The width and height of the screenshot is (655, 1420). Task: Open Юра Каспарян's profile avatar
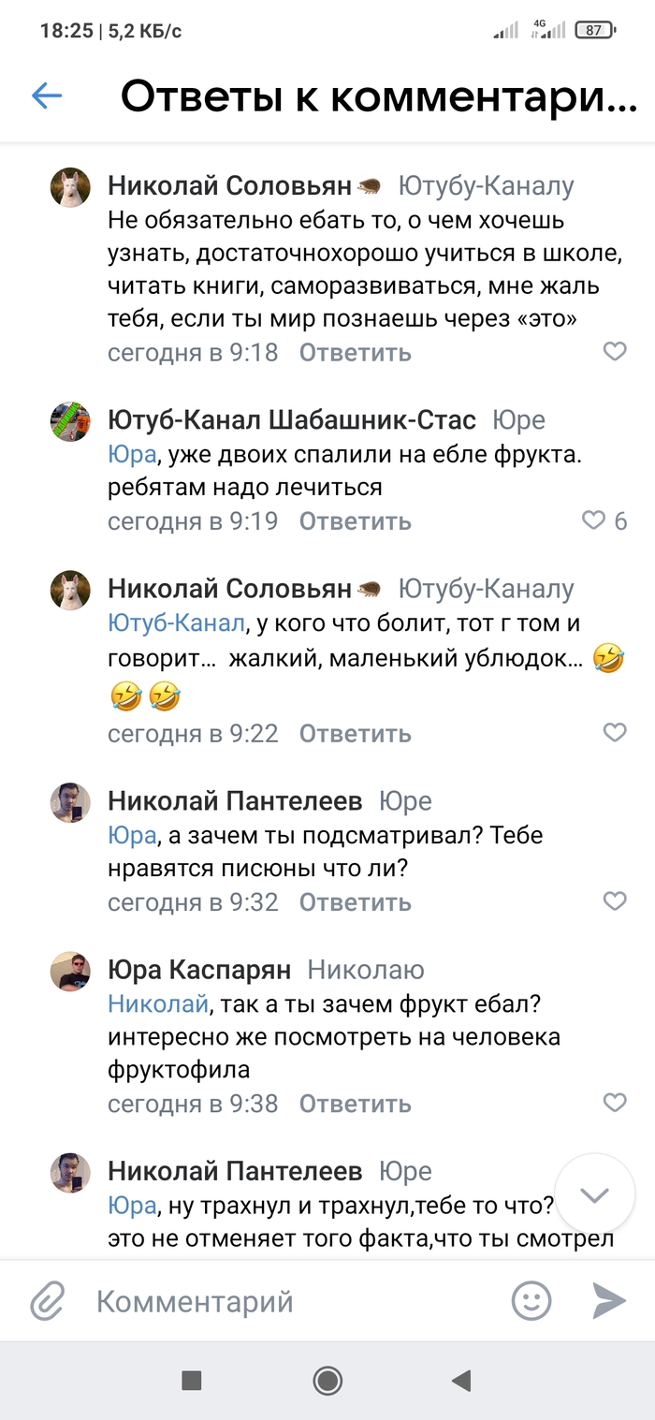[x=70, y=972]
